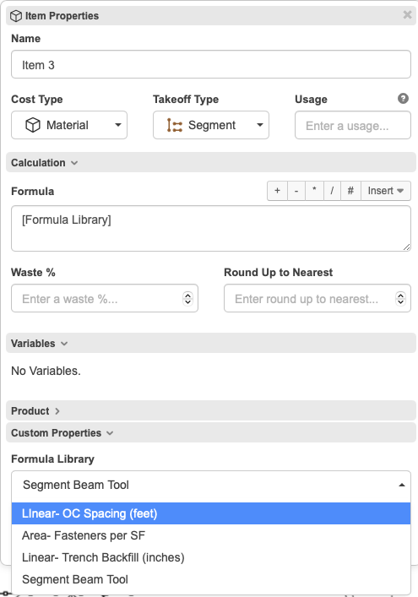Click the minus operator formula button
Screen dimensions: 418x597
pyautogui.click(x=296, y=191)
